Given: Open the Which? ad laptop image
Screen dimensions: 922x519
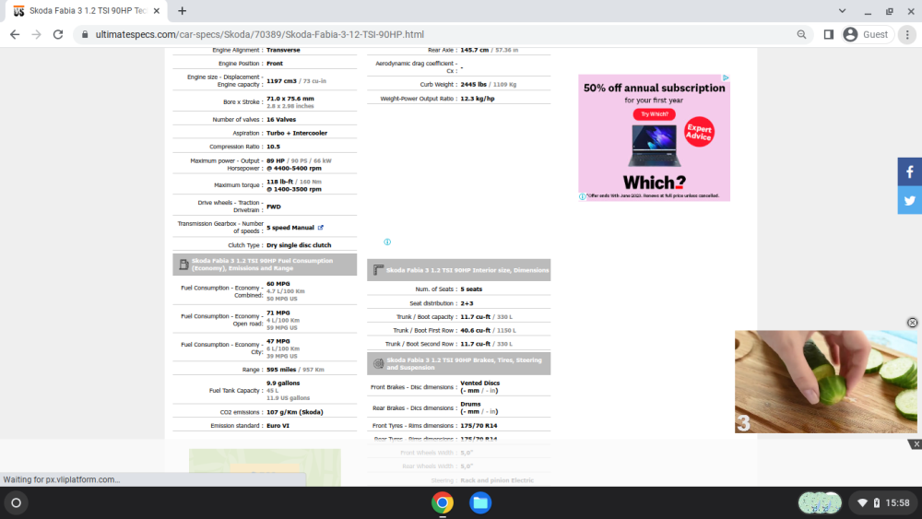Looking at the screenshot, I should click(655, 145).
